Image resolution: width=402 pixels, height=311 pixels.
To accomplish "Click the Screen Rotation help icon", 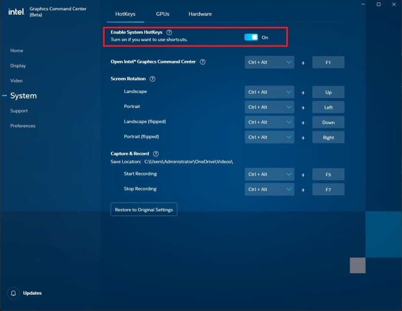I will 152,79.
